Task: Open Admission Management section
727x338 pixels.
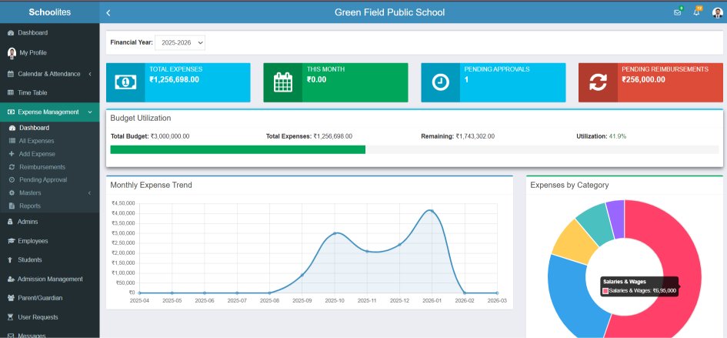Action: tap(49, 279)
